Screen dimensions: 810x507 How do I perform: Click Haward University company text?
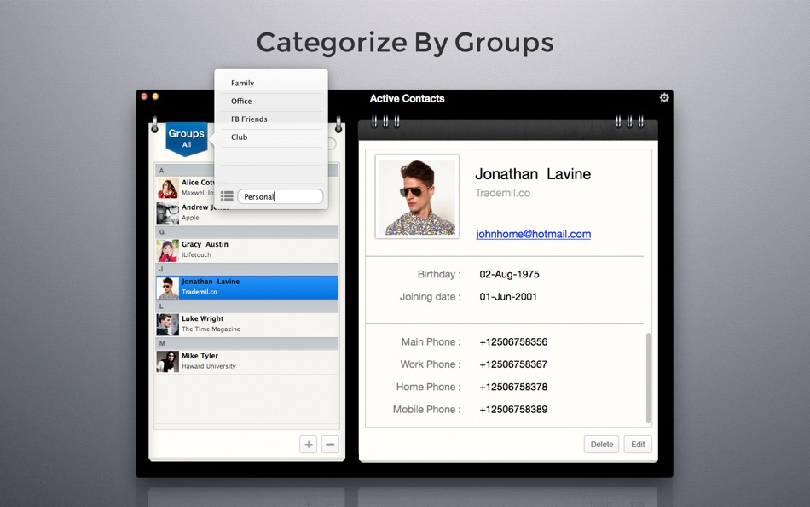(209, 366)
